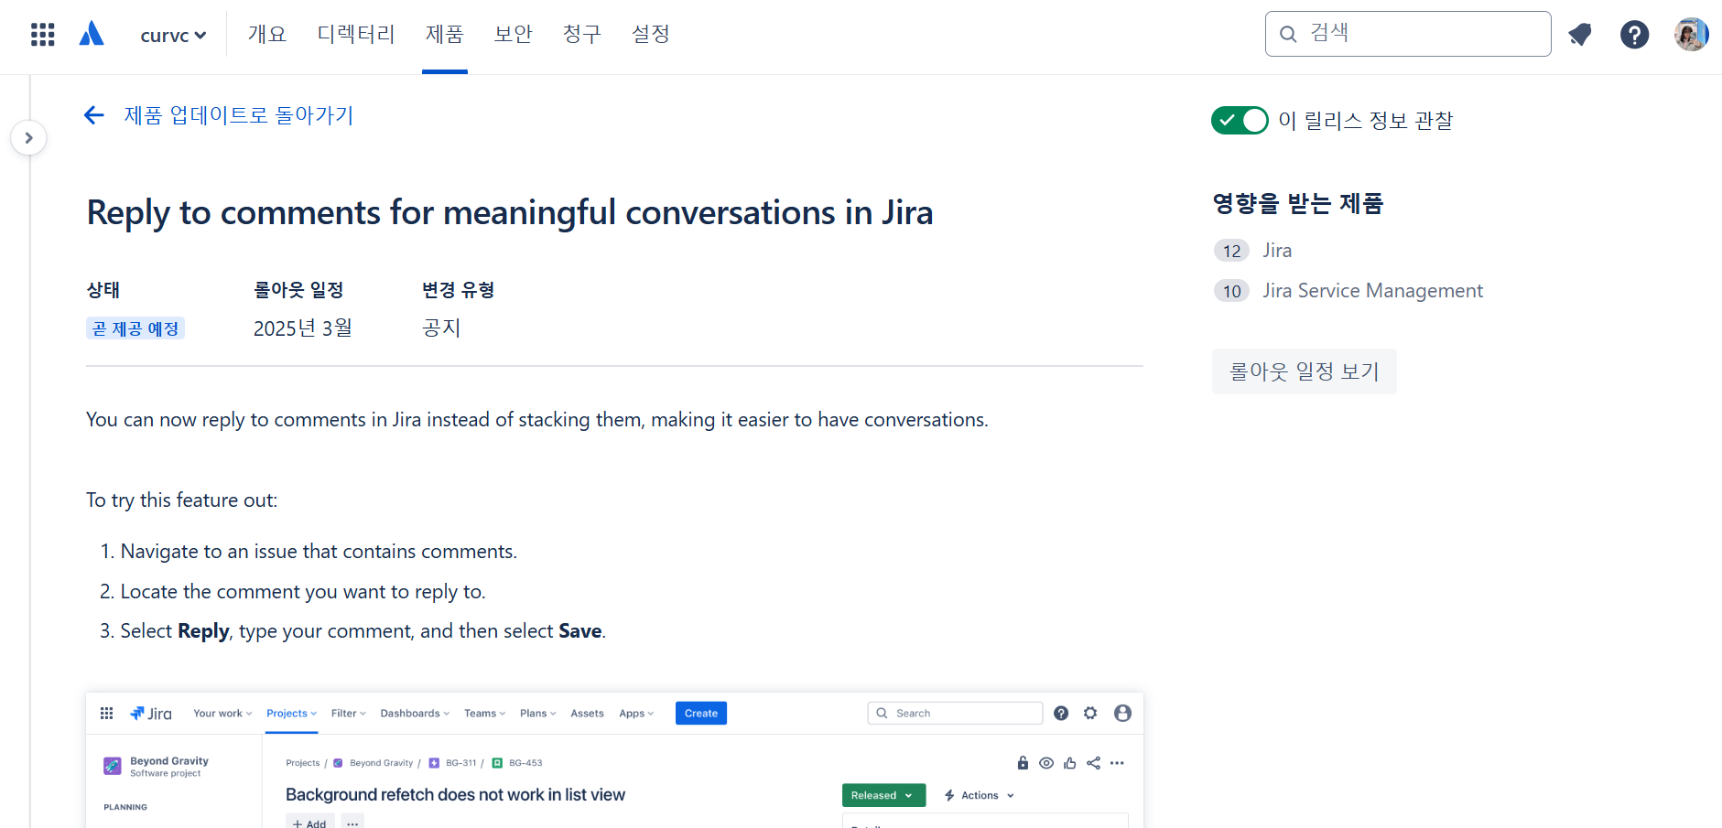Select the 2025년 3월 rollout date text
1722x828 pixels.
(303, 328)
